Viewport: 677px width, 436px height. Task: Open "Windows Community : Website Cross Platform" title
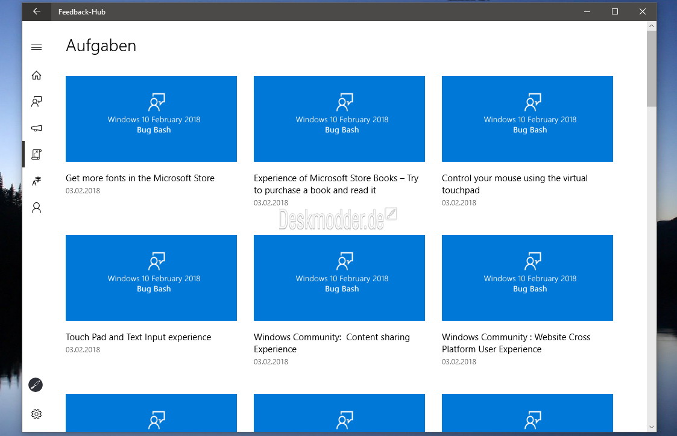pyautogui.click(x=516, y=343)
